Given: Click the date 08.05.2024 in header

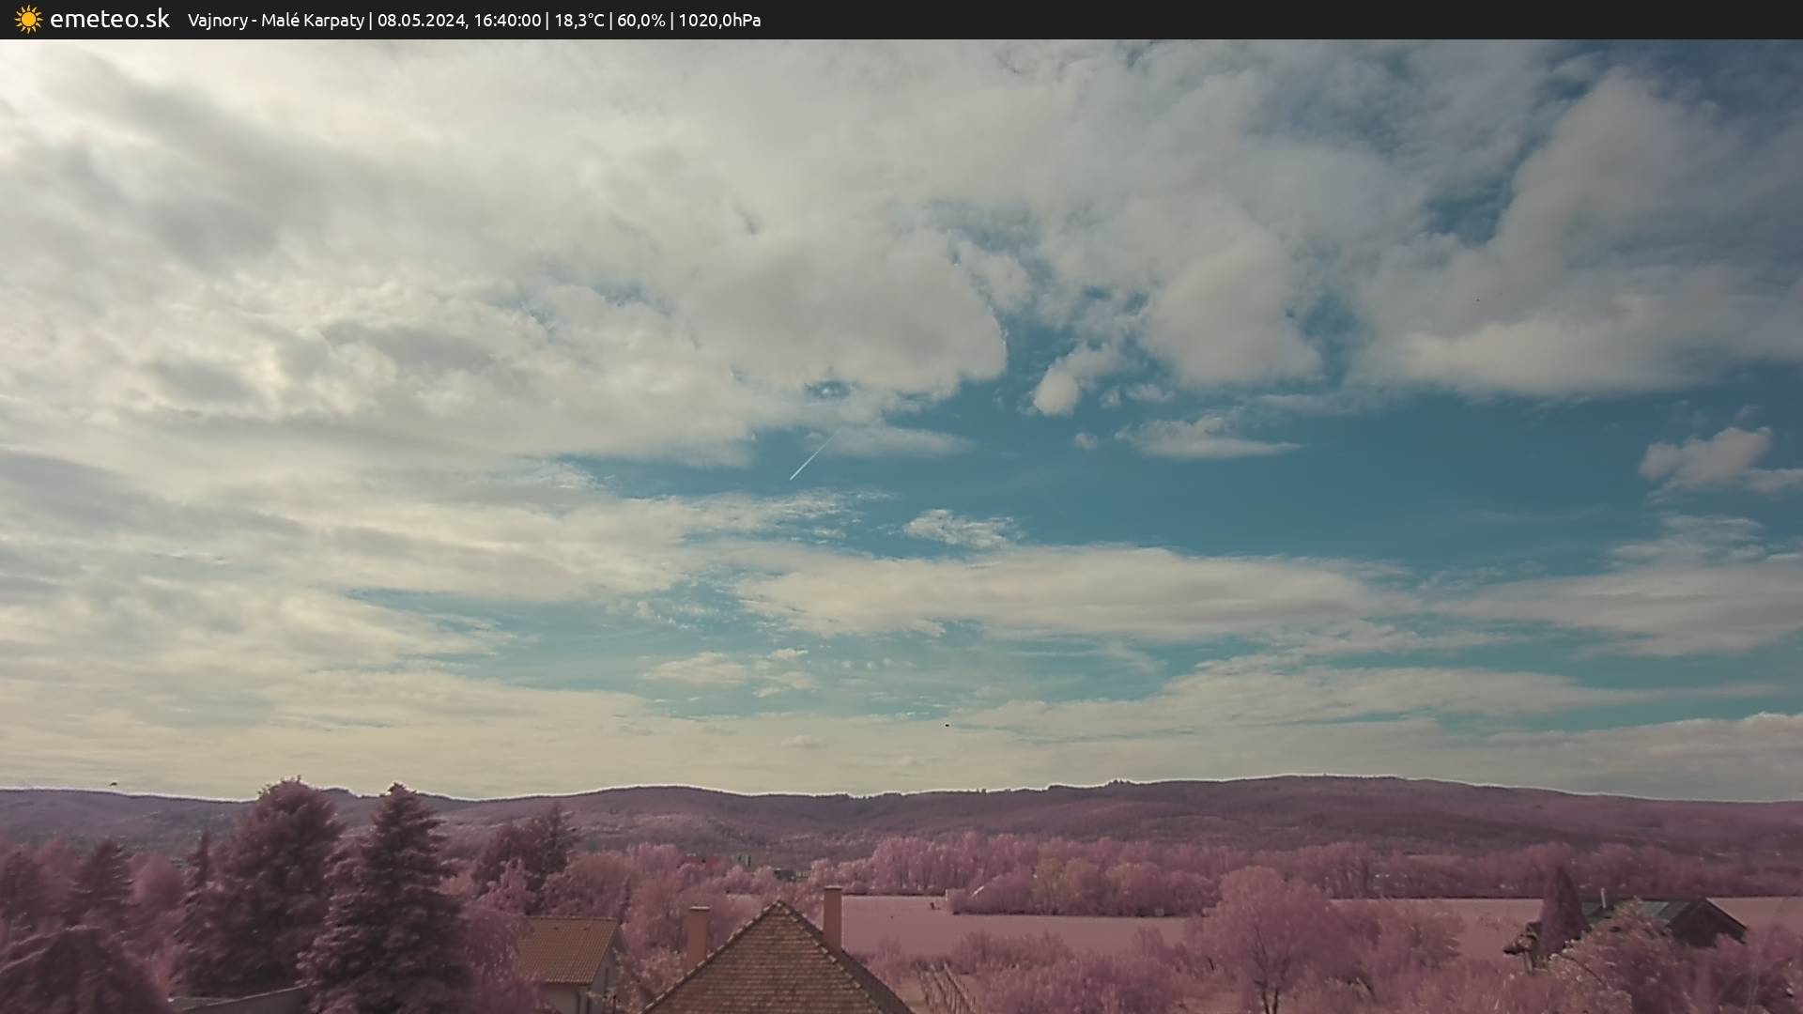Looking at the screenshot, I should [x=420, y=21].
